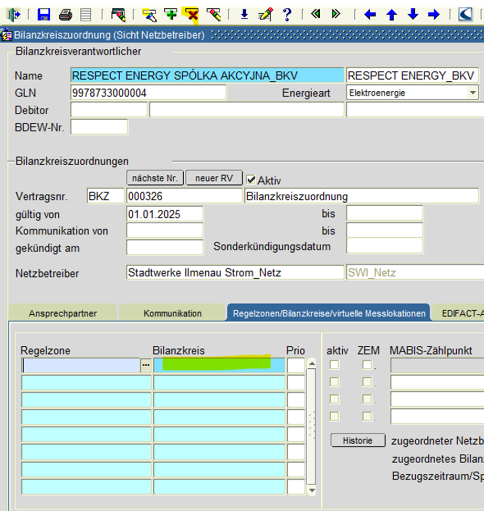
Task: Click the Print icon in the toolbar
Action: pyautogui.click(x=65, y=14)
